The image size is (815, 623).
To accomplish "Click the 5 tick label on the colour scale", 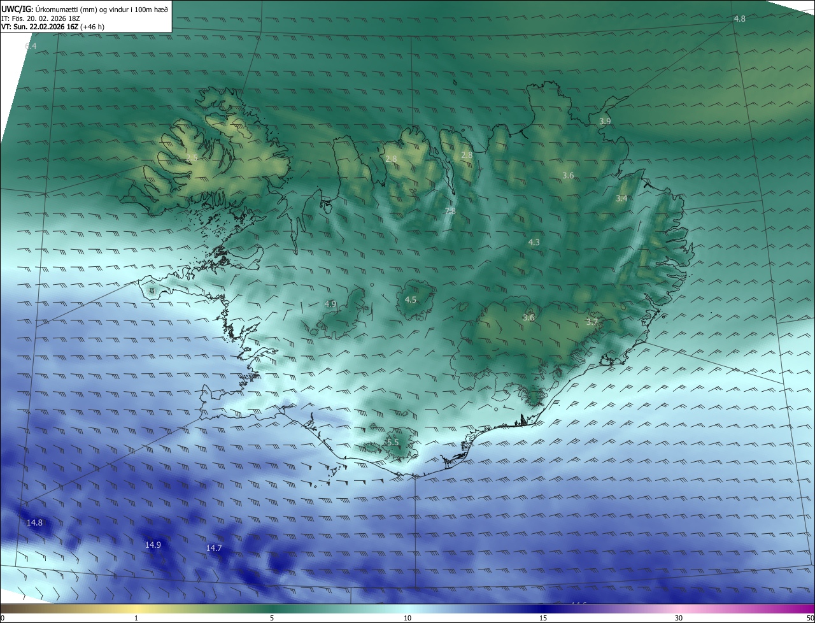I will 272,618.
